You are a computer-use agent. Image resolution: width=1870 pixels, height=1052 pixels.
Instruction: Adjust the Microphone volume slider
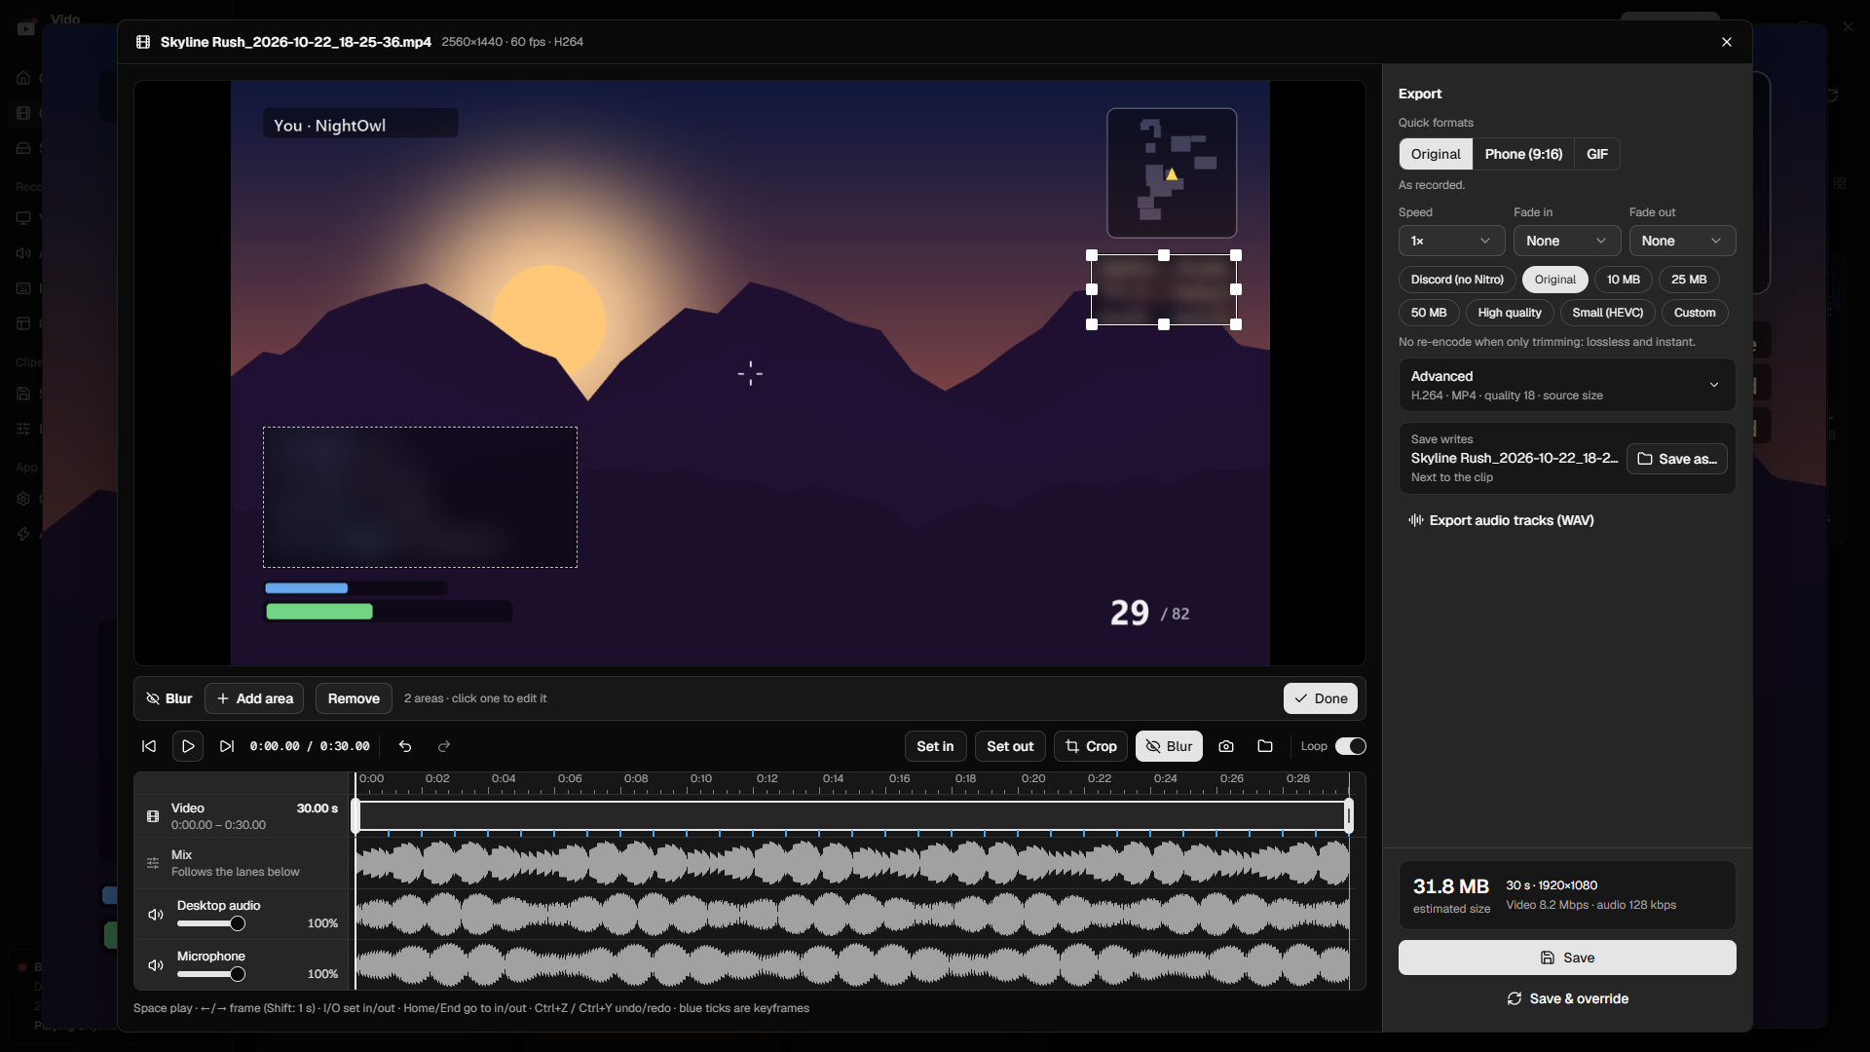[210, 974]
